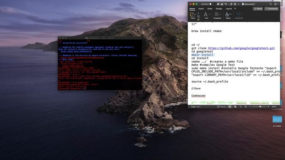Toggle the AutoSave switch in Word
The height and width of the screenshot is (160, 285).
pyautogui.click(x=212, y=4)
